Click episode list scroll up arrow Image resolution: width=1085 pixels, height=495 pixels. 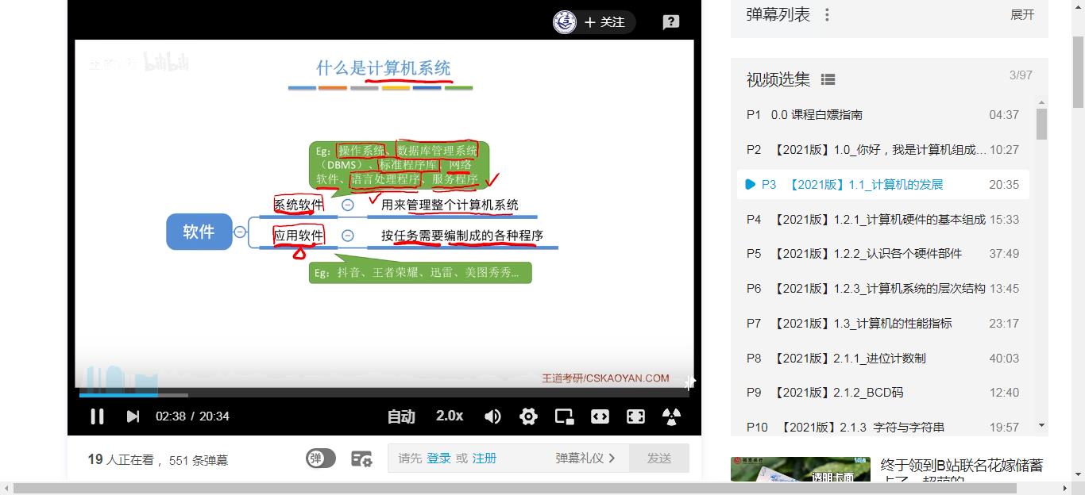click(x=1042, y=103)
